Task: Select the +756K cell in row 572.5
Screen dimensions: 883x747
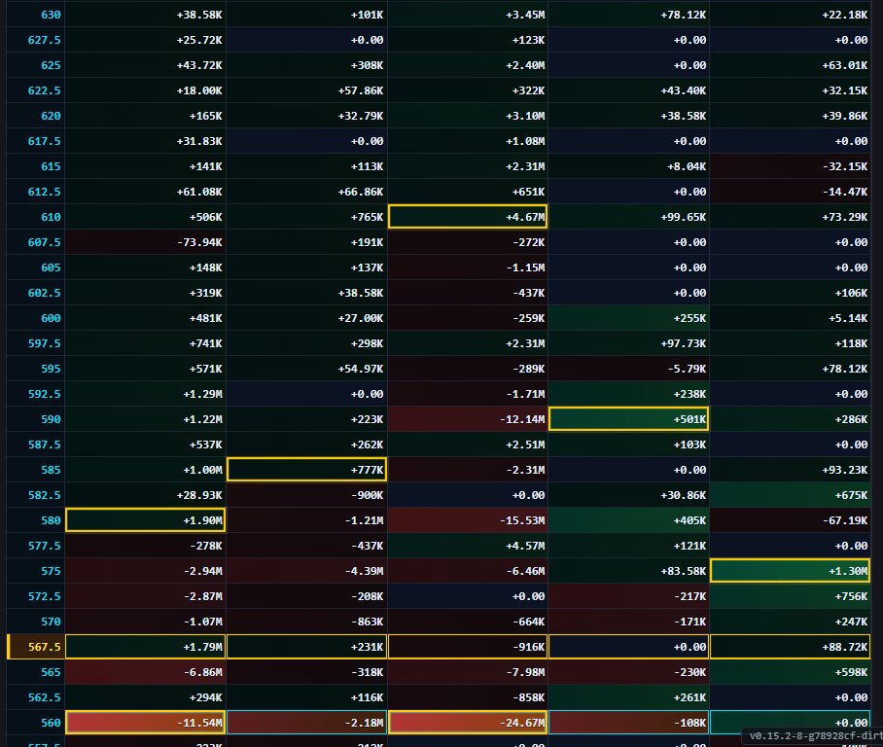Action: pos(790,596)
